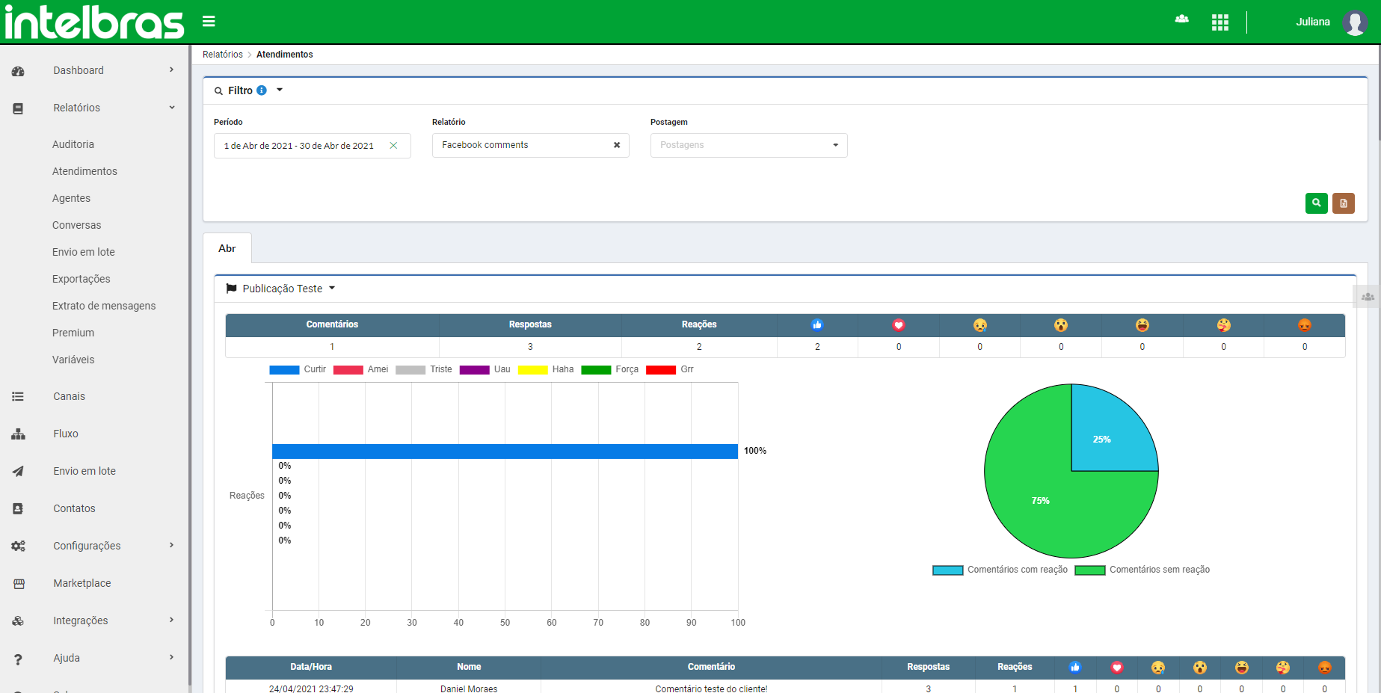The width and height of the screenshot is (1381, 693).
Task: Collapse the Relatórios menu chevron
Action: [x=171, y=108]
